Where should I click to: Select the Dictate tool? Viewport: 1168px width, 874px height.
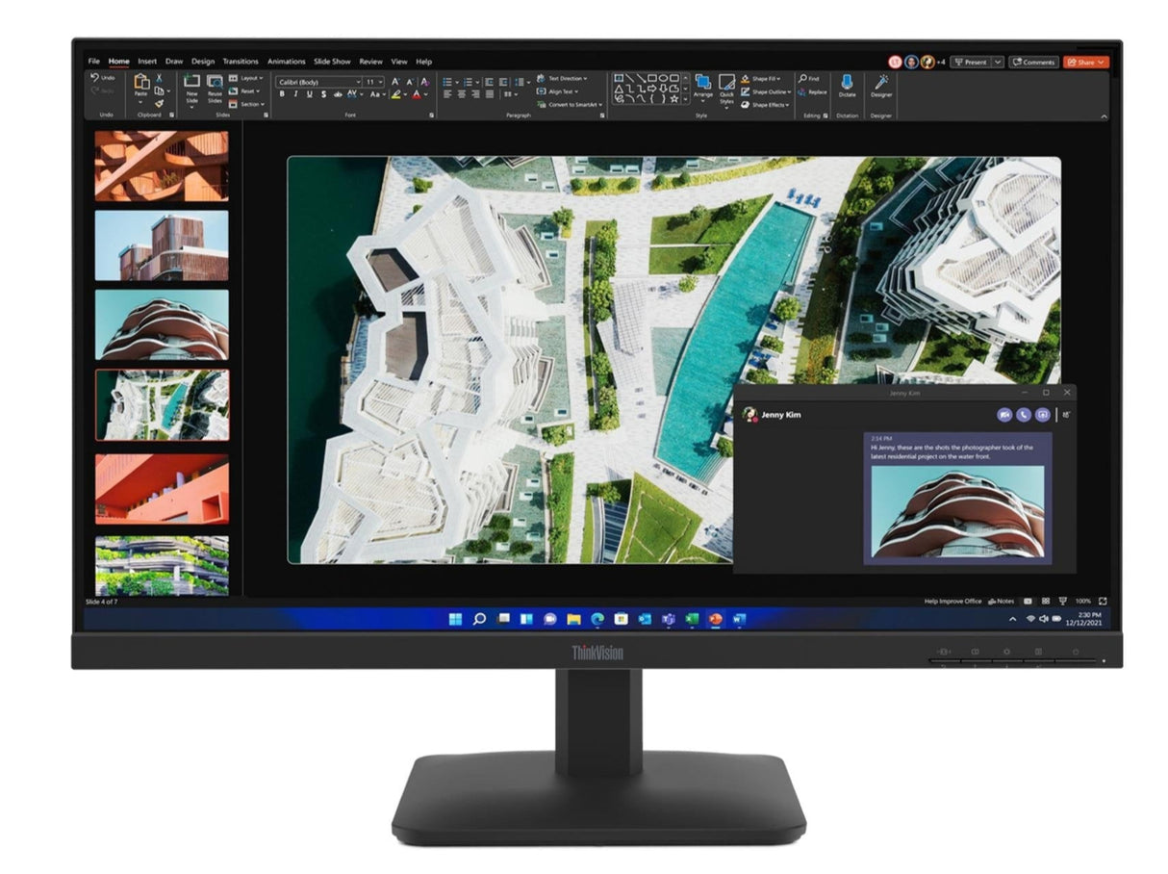pos(847,85)
